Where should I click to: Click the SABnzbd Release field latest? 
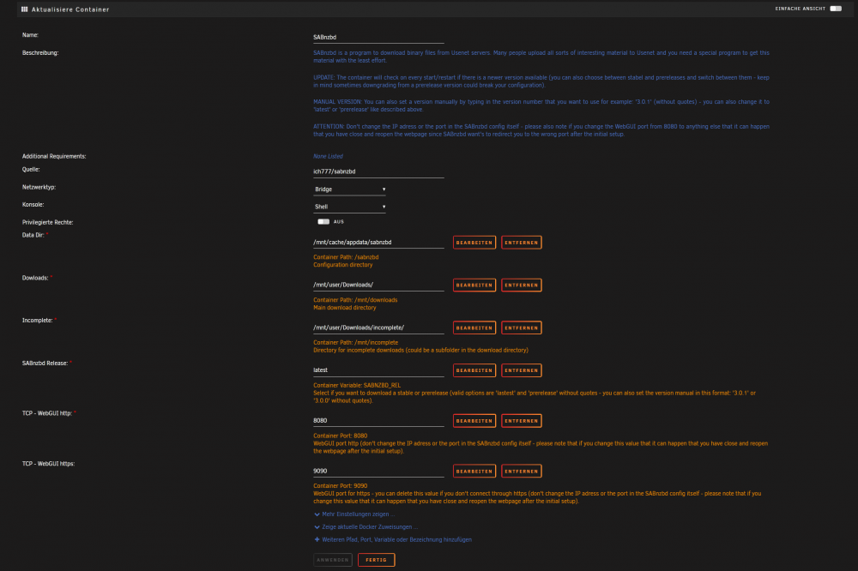[x=378, y=370]
